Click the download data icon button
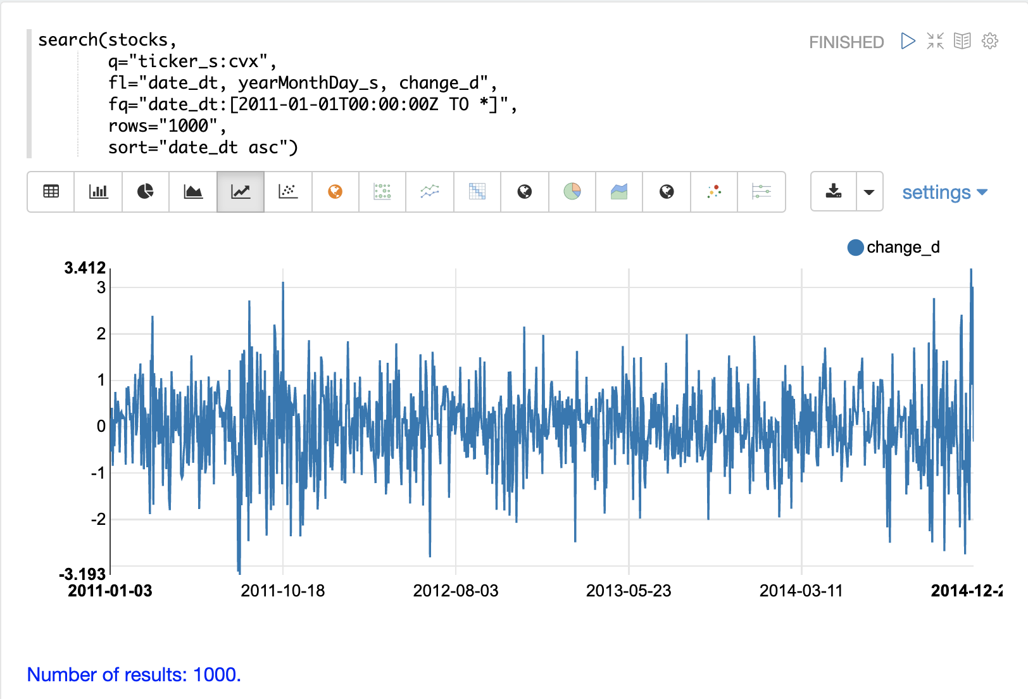The width and height of the screenshot is (1028, 699). point(834,191)
